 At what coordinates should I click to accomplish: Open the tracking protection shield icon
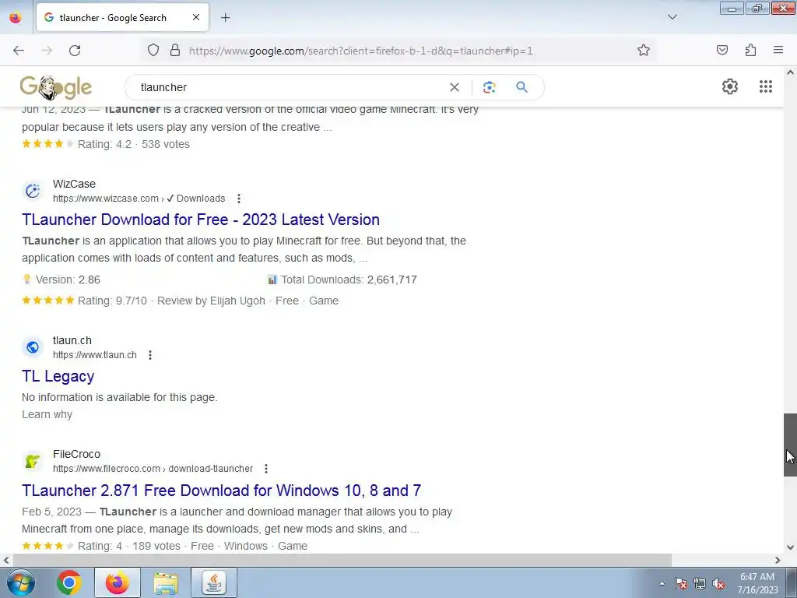pyautogui.click(x=153, y=50)
